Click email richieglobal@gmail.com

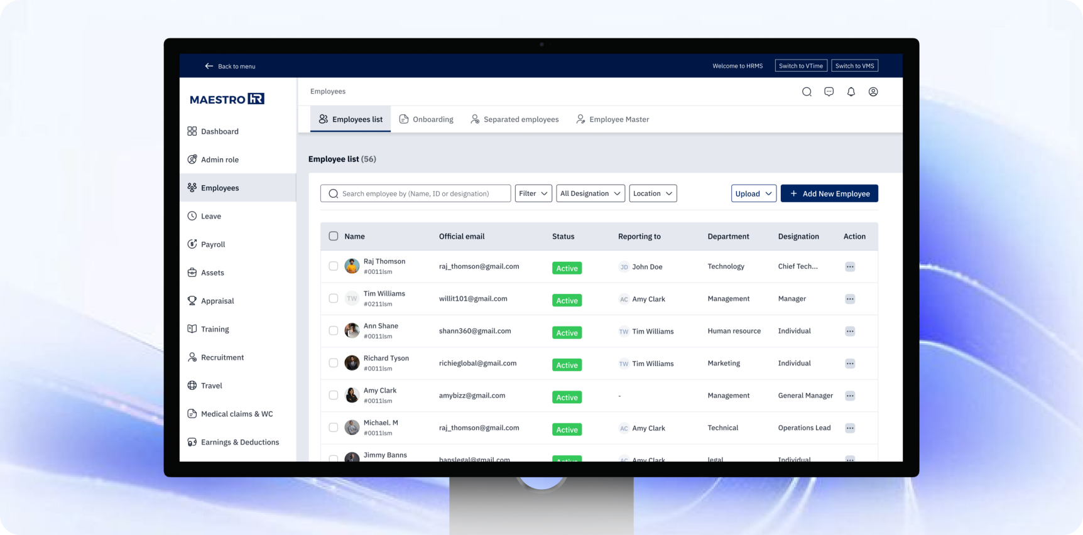(478, 364)
